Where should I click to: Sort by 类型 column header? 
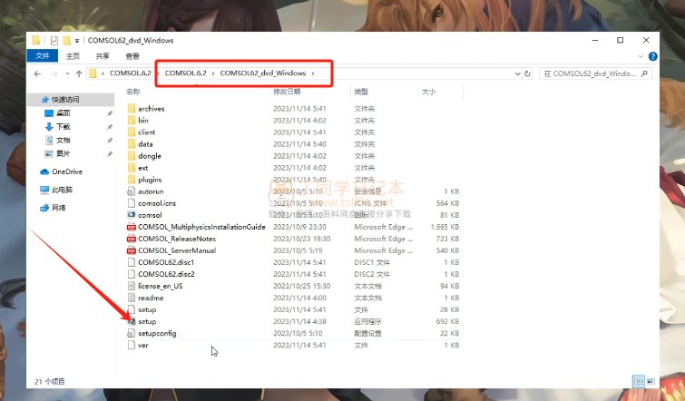361,92
